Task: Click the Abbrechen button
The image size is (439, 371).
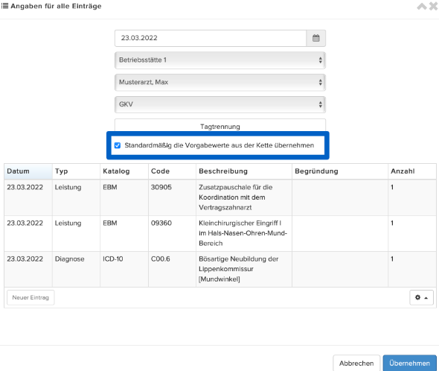Action: (356, 363)
